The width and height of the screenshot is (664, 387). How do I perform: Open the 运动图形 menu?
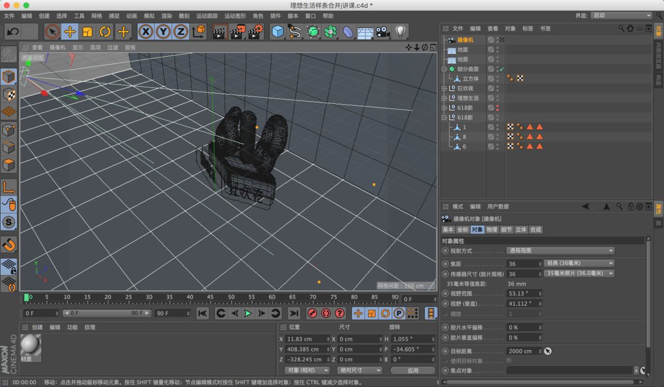(x=235, y=16)
